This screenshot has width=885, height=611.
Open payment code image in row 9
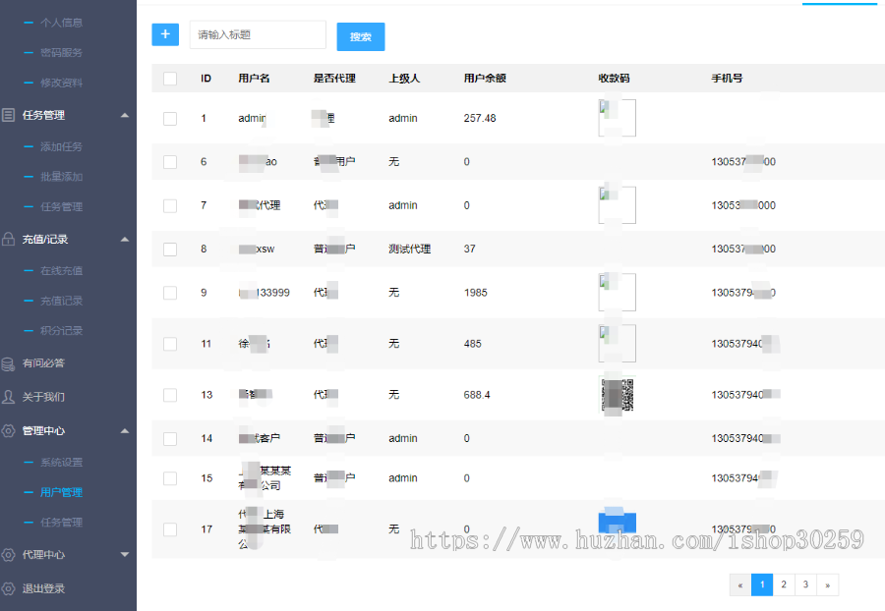[x=617, y=292]
